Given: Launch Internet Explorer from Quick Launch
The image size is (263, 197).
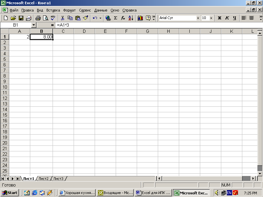Looking at the screenshot, I should [35, 193].
